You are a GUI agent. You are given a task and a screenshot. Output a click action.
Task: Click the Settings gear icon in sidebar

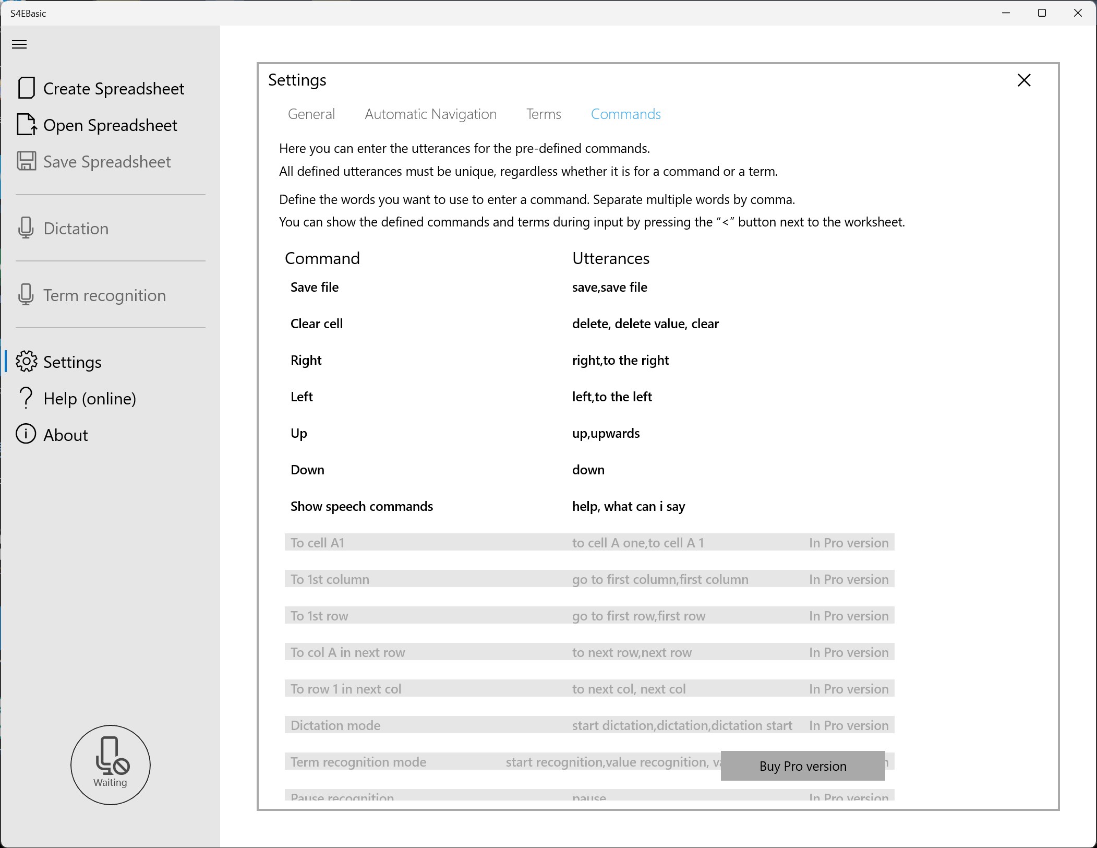[x=26, y=362]
